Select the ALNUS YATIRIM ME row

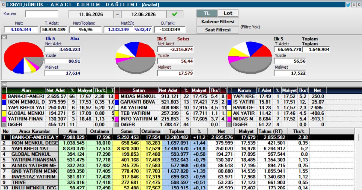click(178, 165)
